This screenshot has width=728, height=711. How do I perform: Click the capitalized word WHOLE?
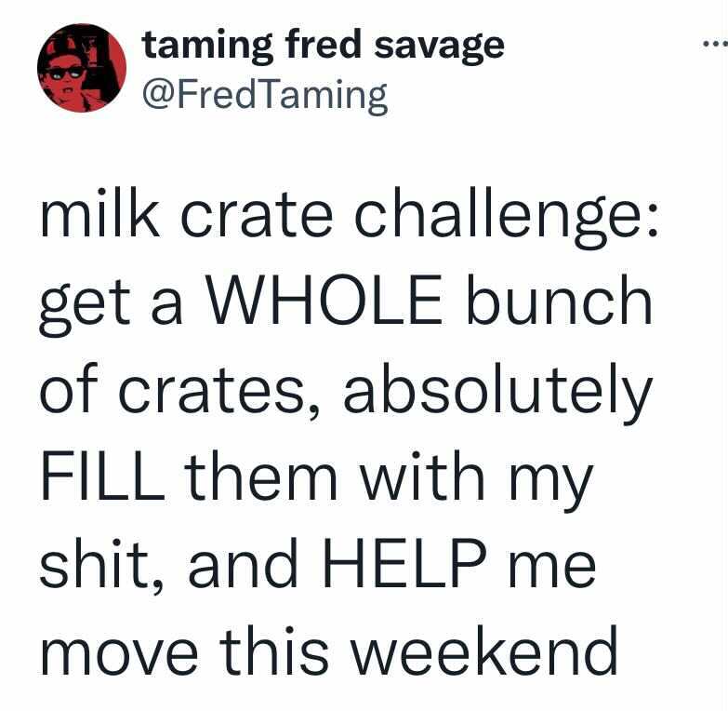(324, 300)
